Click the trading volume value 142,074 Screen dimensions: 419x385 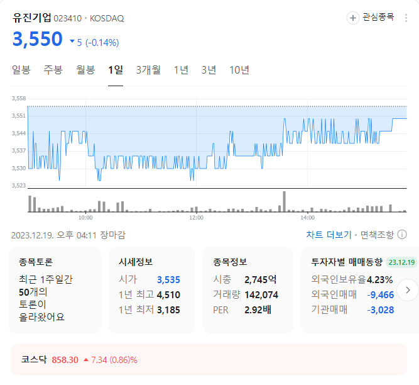point(261,295)
